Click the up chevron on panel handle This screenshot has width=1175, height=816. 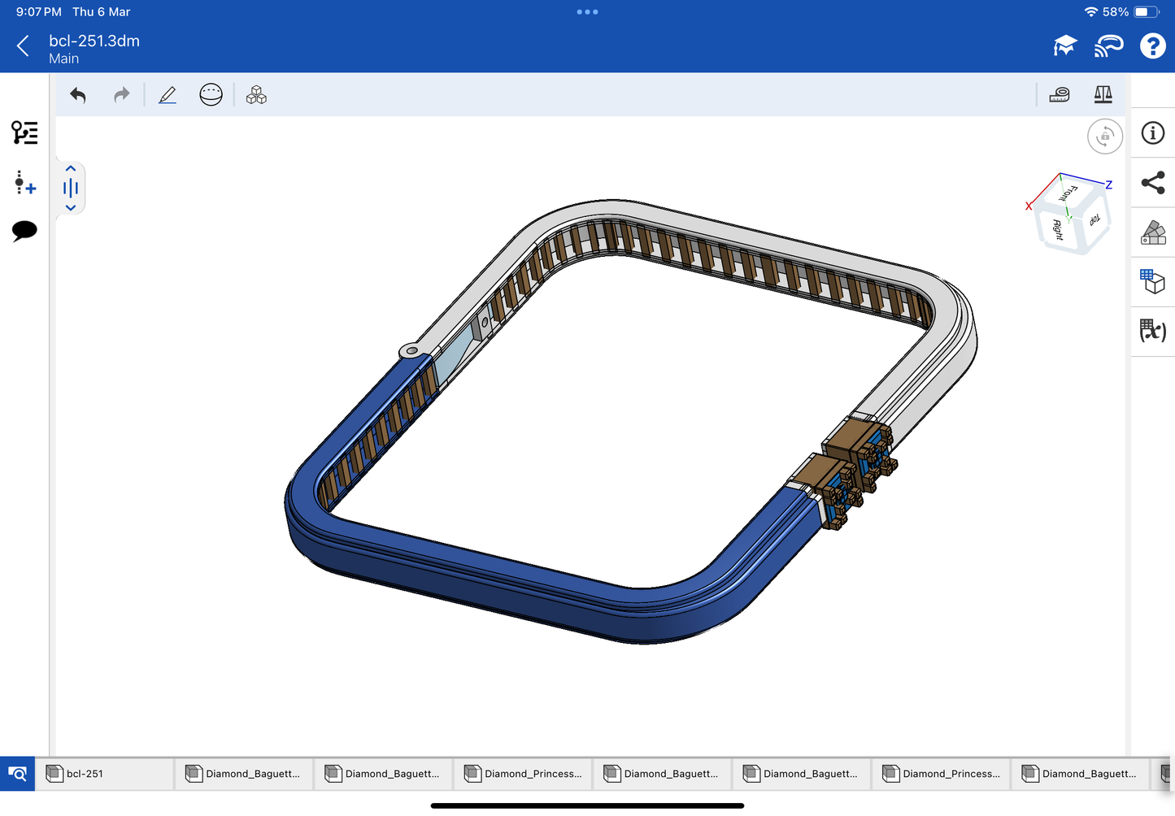coord(71,169)
